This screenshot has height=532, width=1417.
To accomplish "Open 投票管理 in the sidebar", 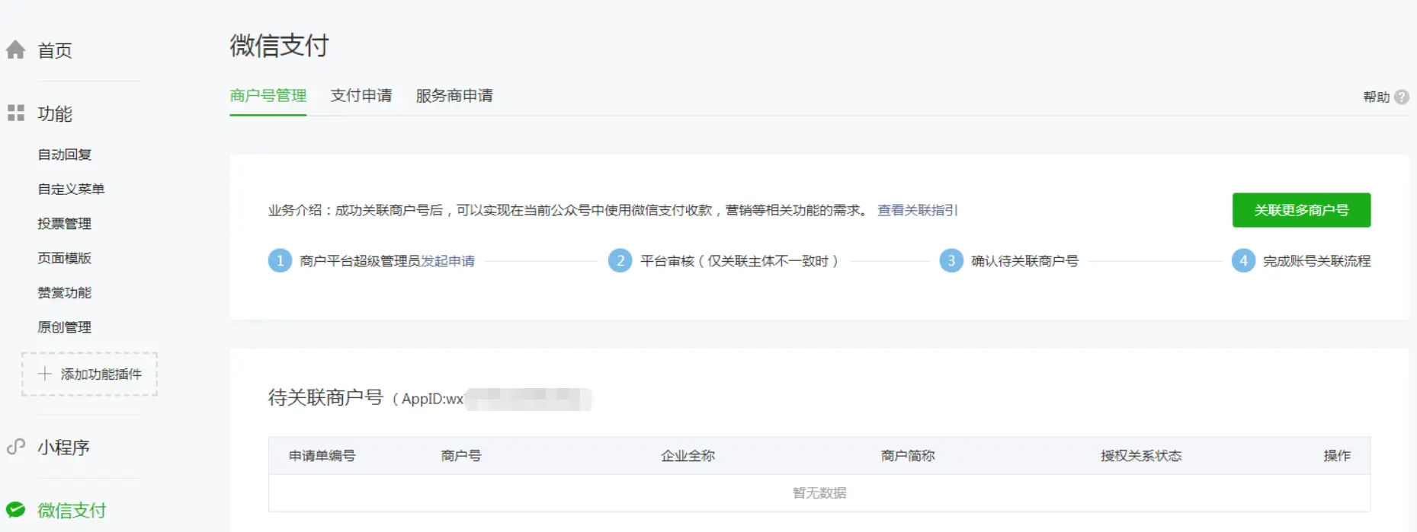I will pyautogui.click(x=65, y=224).
